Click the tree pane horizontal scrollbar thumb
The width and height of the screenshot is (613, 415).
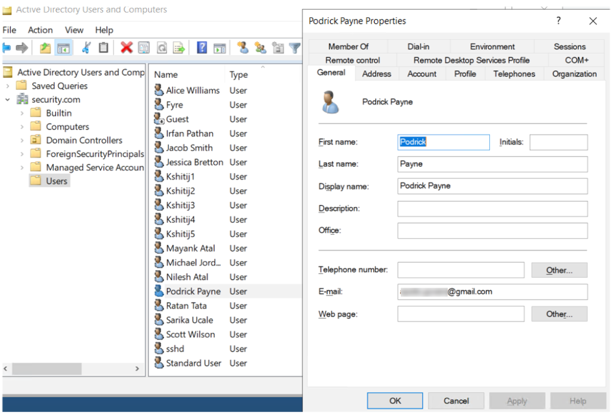[46, 369]
